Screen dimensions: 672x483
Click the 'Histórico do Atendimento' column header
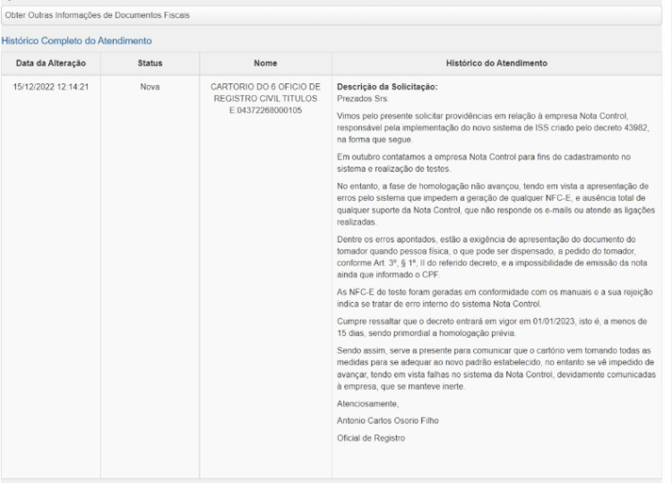point(496,64)
